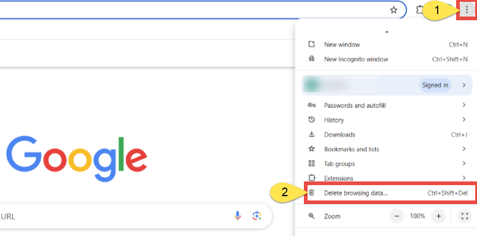Expand the Tab groups submenu chevron

pos(464,164)
